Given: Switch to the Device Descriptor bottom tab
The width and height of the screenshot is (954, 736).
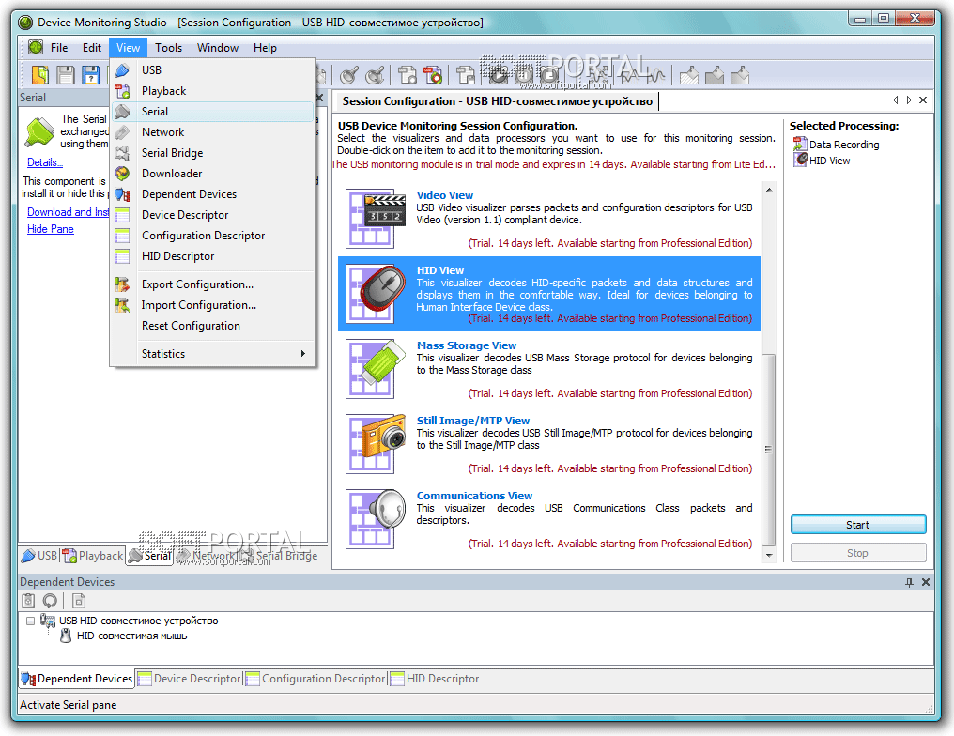Looking at the screenshot, I should 190,678.
